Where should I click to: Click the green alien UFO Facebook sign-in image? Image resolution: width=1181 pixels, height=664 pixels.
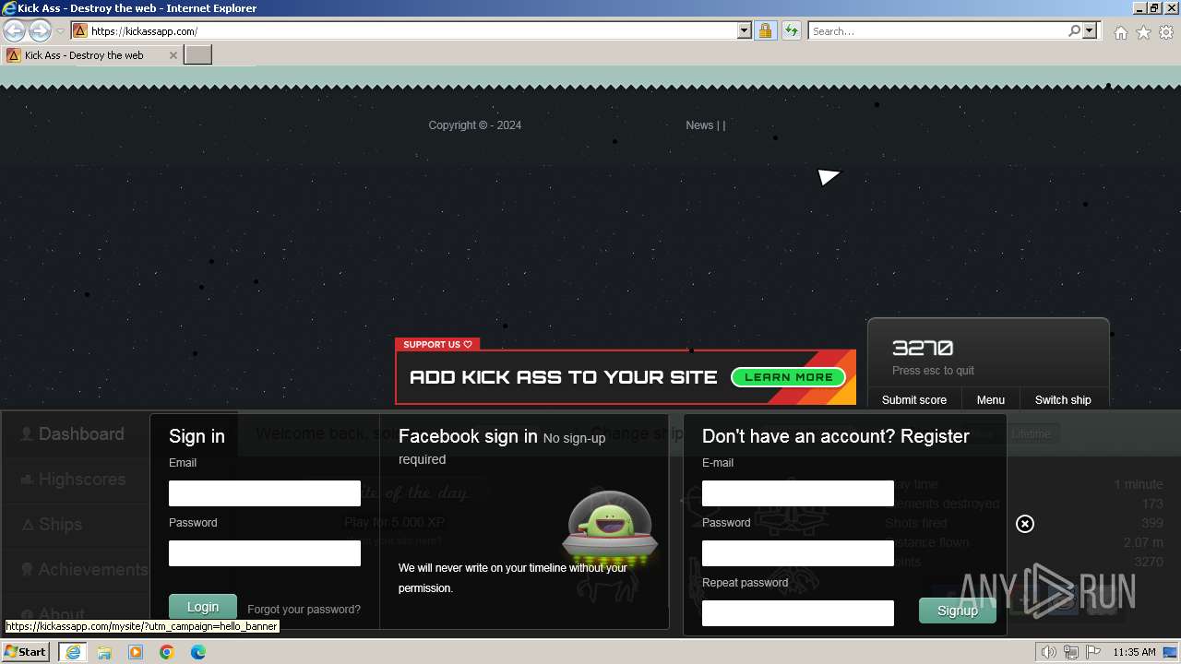[610, 527]
